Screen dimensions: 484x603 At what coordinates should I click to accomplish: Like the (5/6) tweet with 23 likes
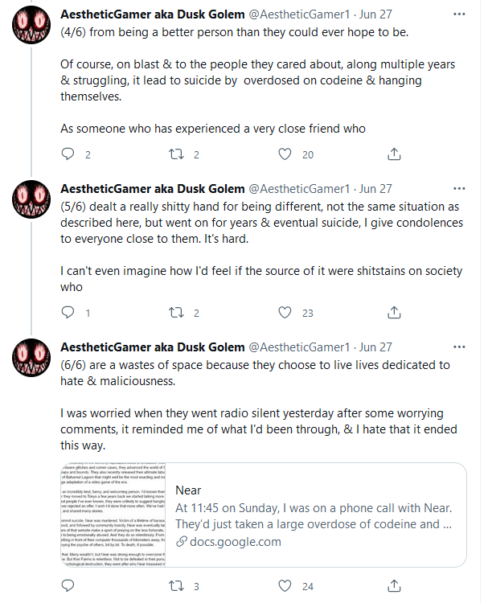coord(285,313)
